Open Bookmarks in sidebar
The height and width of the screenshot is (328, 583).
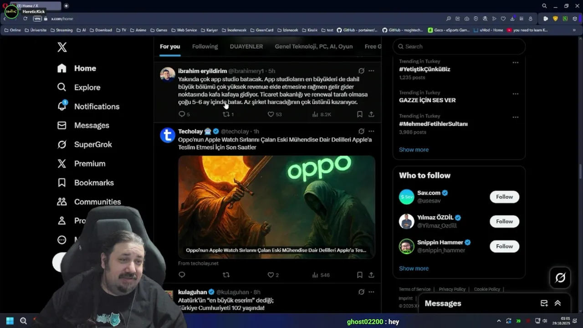click(85, 183)
